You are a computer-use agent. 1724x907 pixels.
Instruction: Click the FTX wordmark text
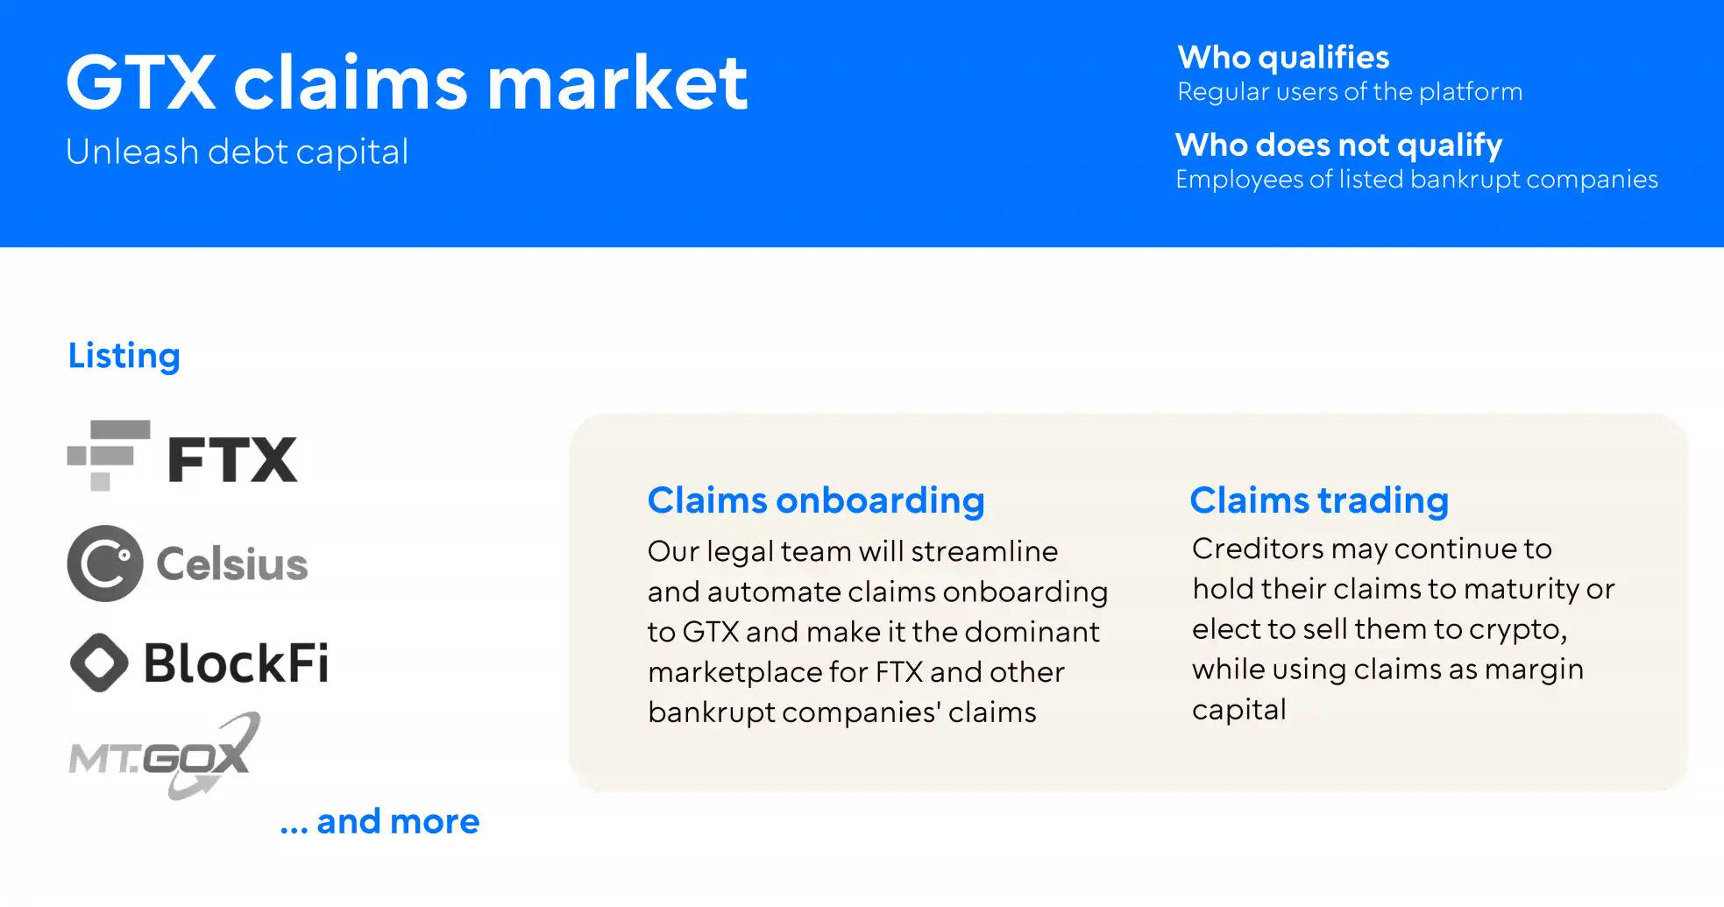(232, 459)
